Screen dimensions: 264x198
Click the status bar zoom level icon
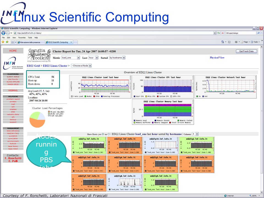[250, 196]
